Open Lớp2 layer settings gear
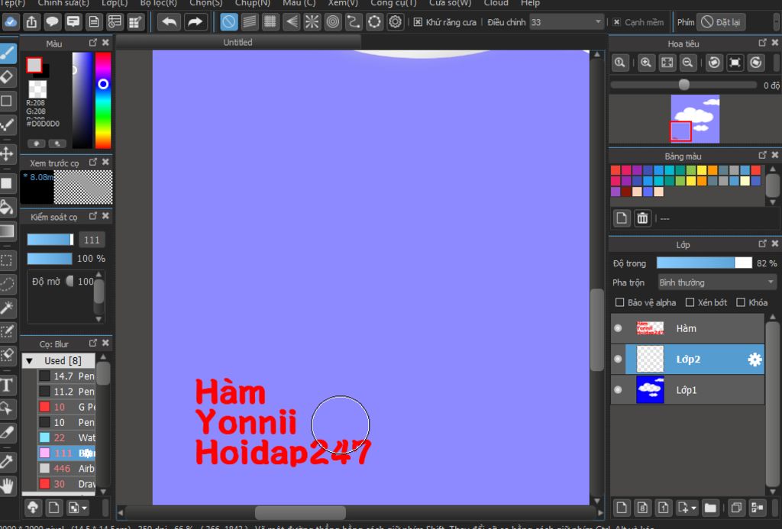This screenshot has width=782, height=529. pos(755,360)
